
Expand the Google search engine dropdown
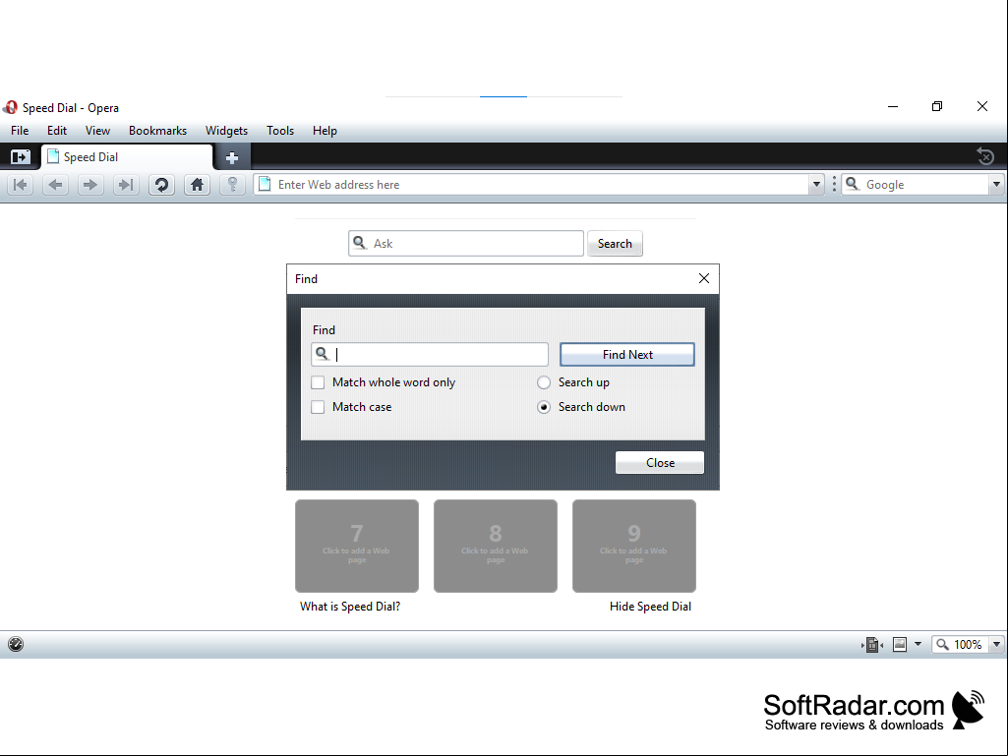(x=996, y=185)
